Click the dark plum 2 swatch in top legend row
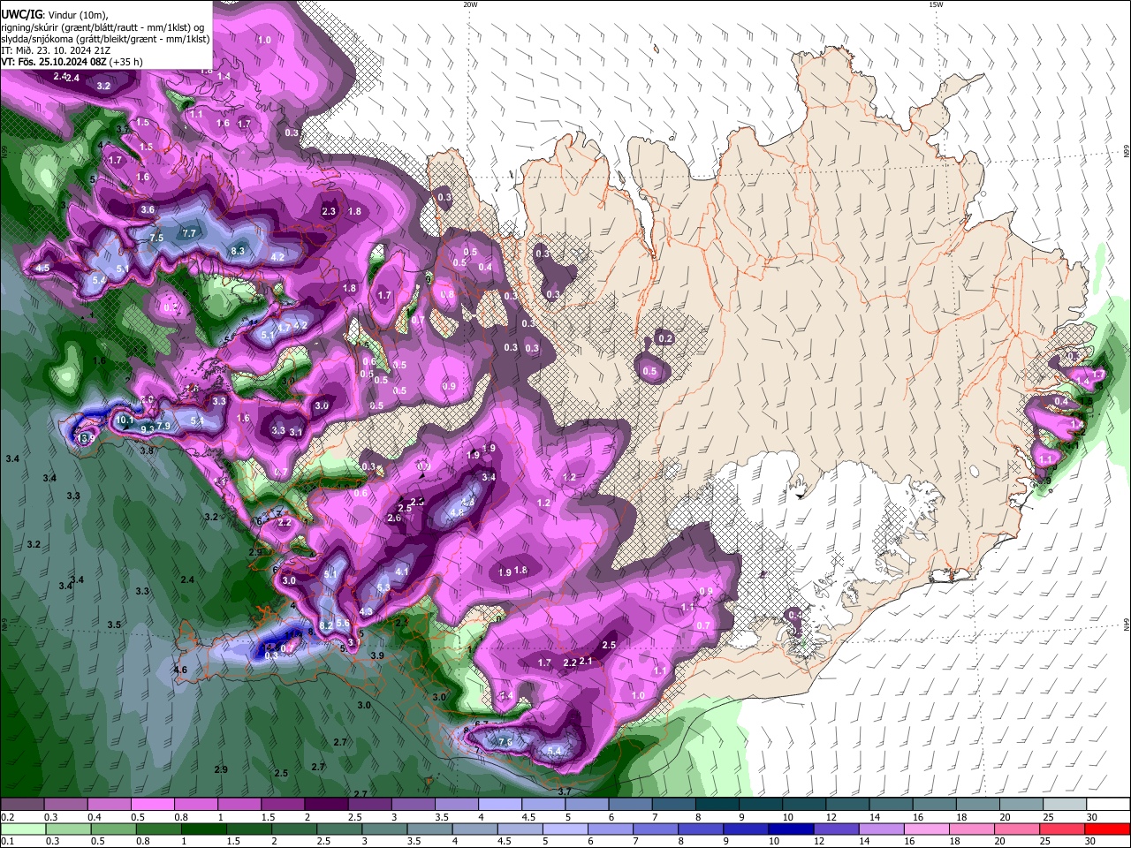This screenshot has height=848, width=1131. tap(326, 805)
